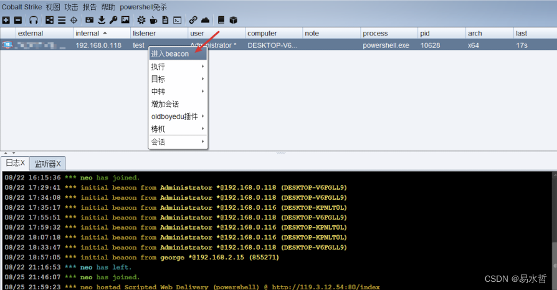The width and height of the screenshot is (557, 290).
Task: Click the minus disconnect icon
Action: [18, 21]
